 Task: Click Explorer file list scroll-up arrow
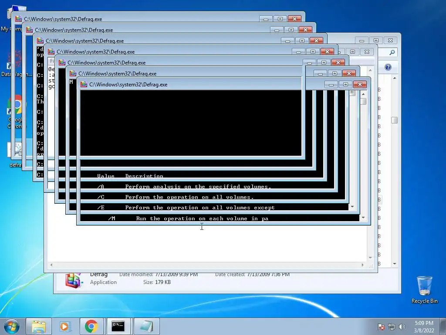[x=395, y=78]
